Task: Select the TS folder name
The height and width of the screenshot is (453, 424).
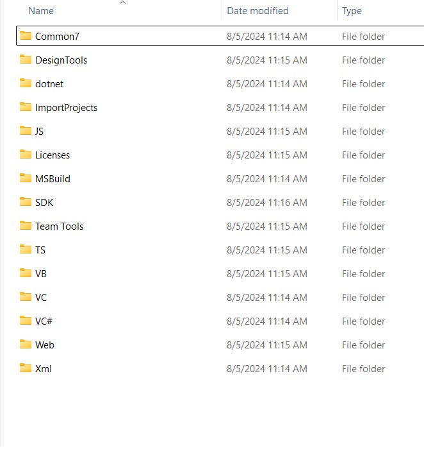Action: (x=40, y=250)
